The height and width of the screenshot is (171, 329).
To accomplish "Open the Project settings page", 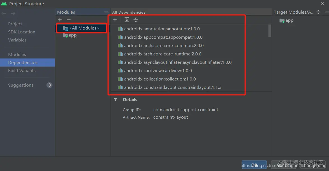I will [x=15, y=24].
